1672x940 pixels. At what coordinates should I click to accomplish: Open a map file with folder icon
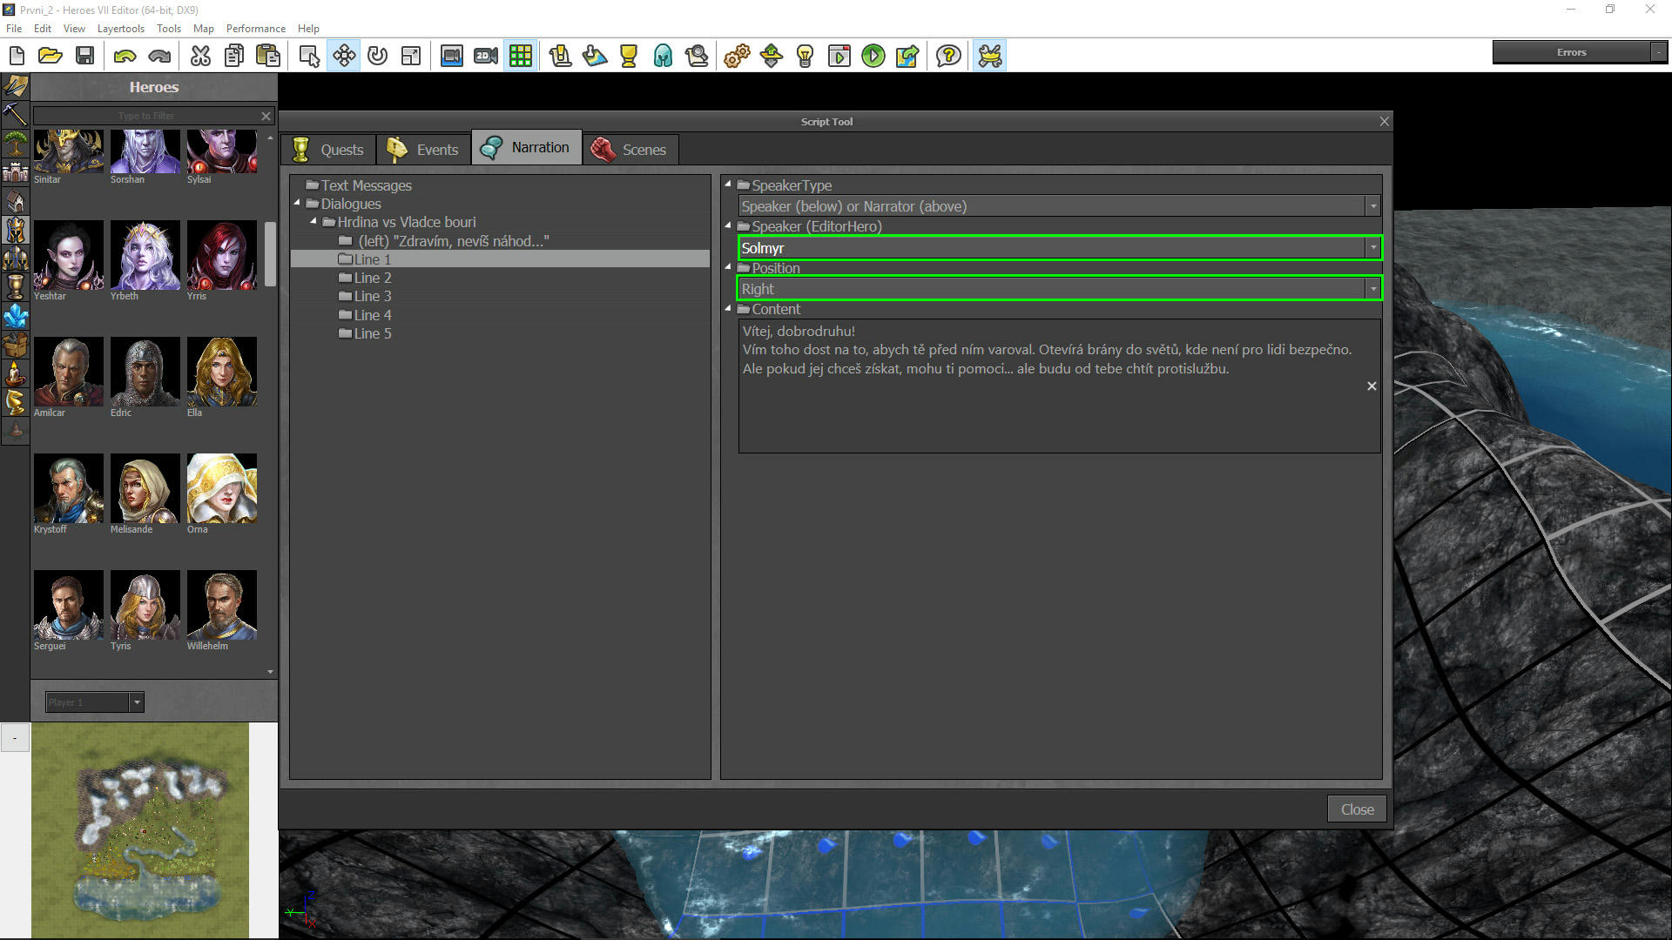(x=51, y=57)
